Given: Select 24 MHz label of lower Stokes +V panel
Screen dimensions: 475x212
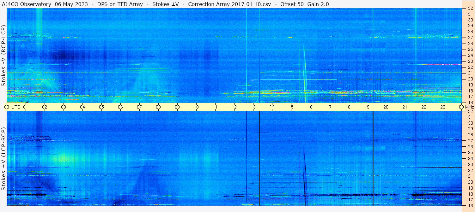Looking at the screenshot, I should pyautogui.click(x=470, y=158).
